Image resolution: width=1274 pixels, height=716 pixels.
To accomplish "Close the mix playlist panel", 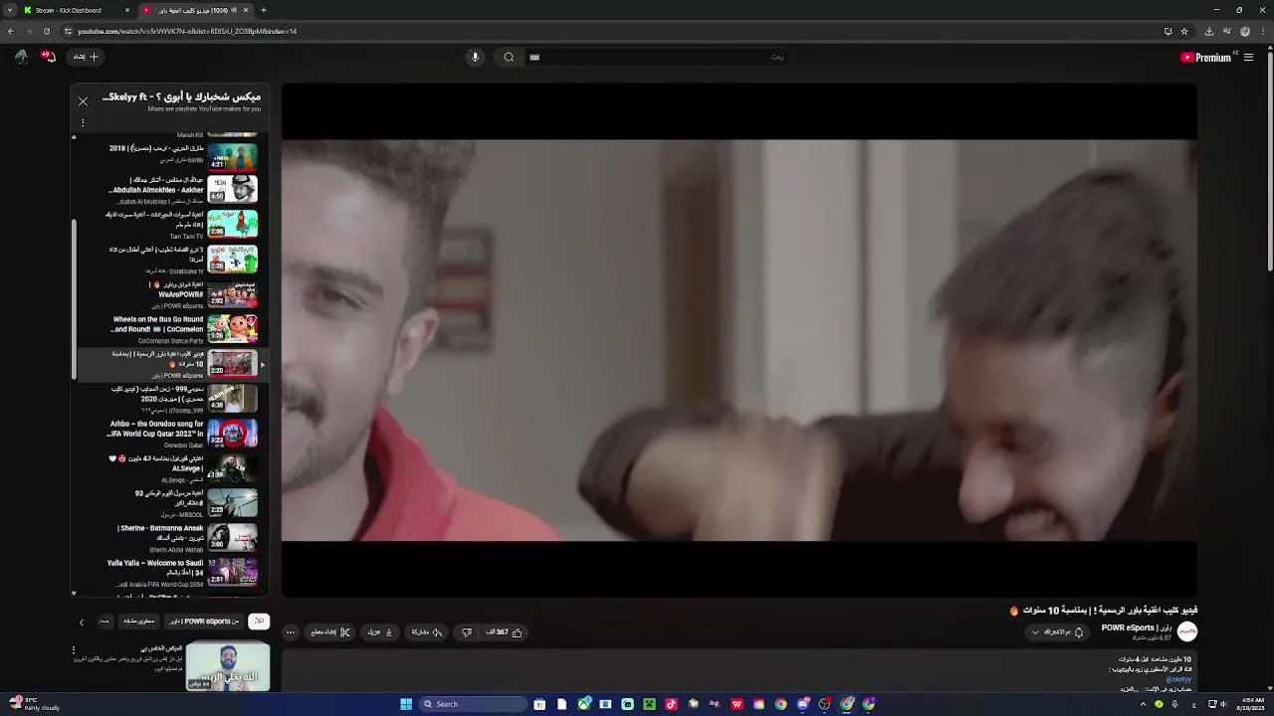I will (x=83, y=101).
